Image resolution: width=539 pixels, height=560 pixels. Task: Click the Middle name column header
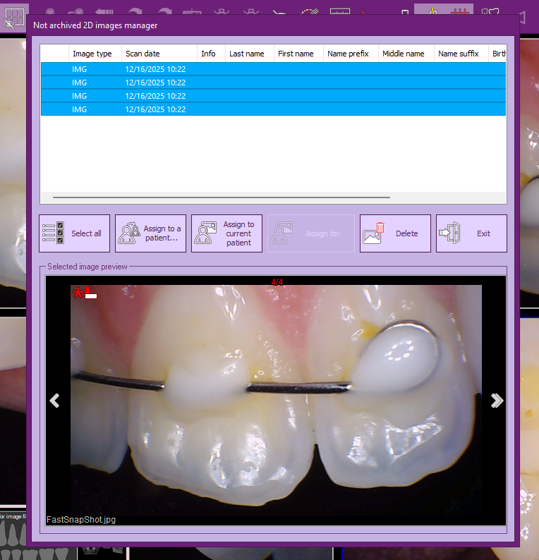(405, 54)
